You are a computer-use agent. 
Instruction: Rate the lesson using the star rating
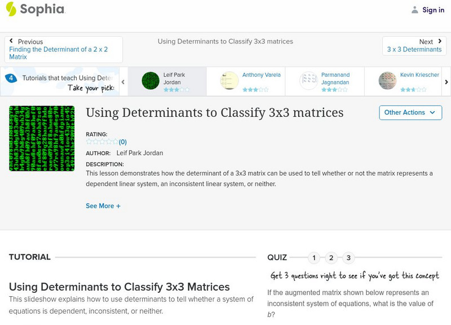point(102,142)
